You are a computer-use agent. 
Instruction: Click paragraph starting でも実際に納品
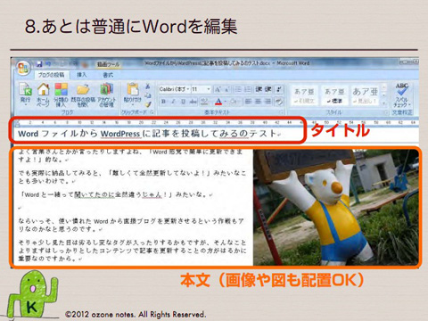(132, 177)
